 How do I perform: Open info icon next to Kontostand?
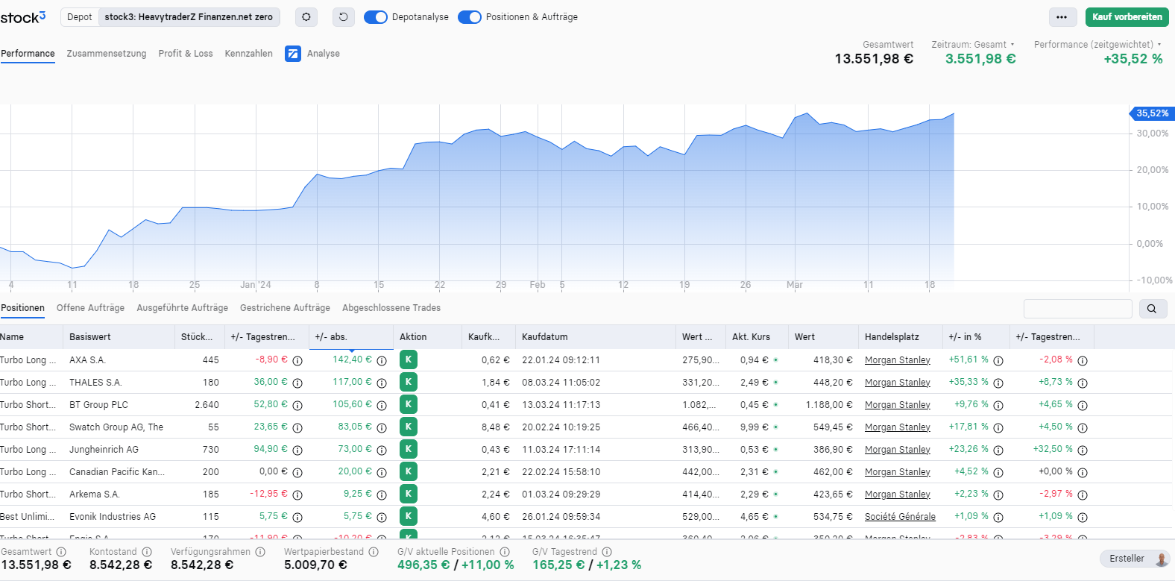click(x=147, y=552)
